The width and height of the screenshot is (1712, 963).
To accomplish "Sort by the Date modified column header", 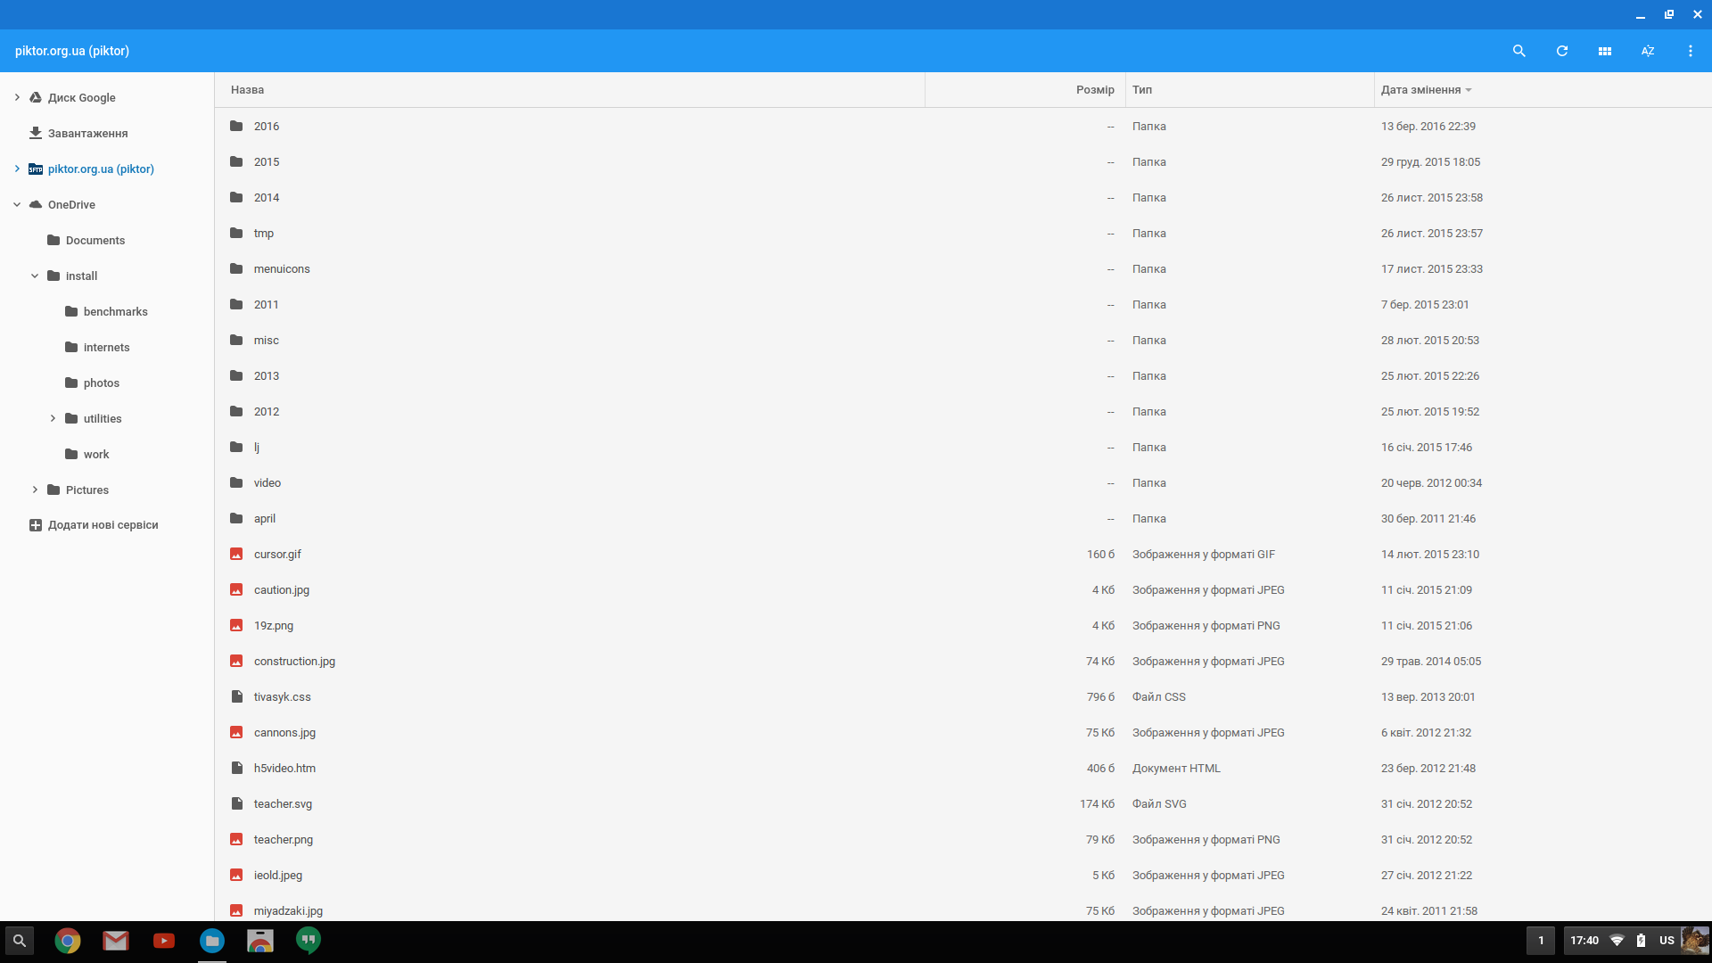I will point(1420,90).
